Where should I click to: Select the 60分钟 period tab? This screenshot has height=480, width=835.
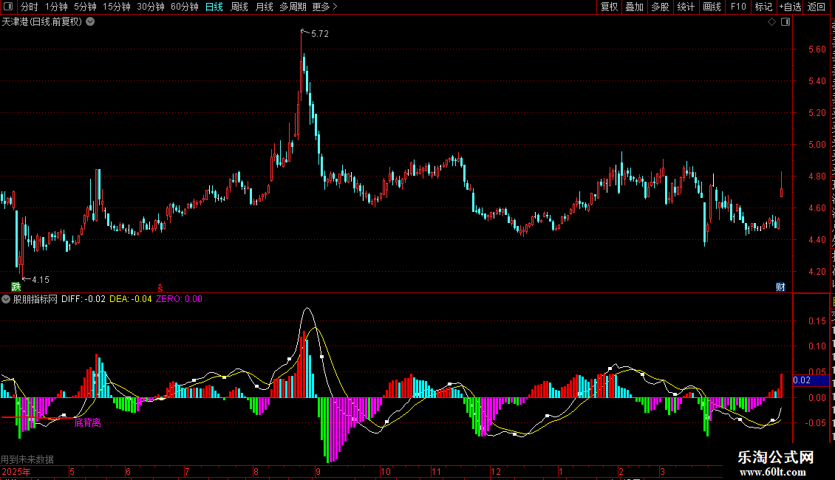[x=184, y=7]
